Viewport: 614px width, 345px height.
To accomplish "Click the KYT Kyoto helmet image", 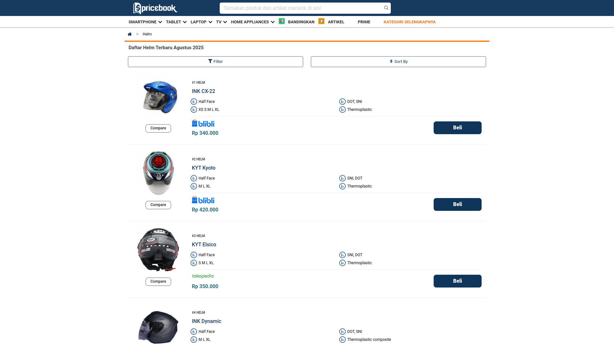I will click(158, 173).
